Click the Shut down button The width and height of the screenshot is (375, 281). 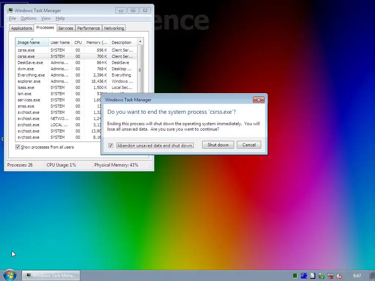tap(218, 145)
